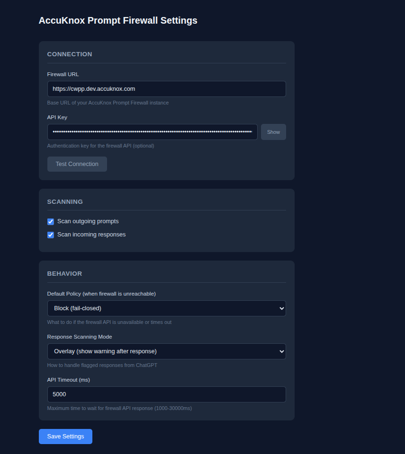
Task: Click the 'Scan outgoing prompts' label text
Action: [88, 221]
